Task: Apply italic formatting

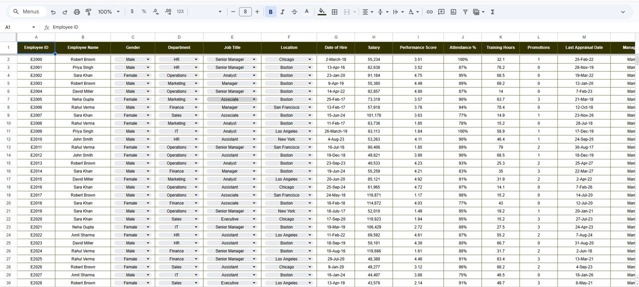Action: coord(283,11)
